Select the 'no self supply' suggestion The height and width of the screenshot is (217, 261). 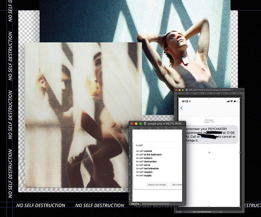[144, 176]
